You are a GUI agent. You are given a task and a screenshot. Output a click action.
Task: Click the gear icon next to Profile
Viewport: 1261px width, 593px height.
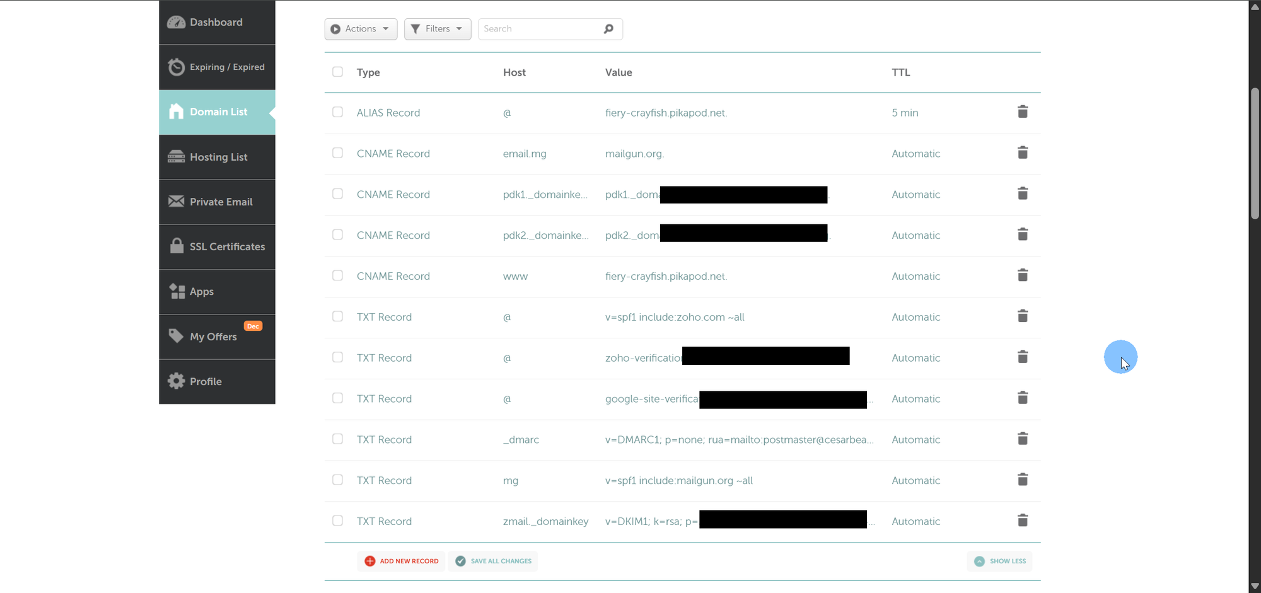(x=176, y=381)
